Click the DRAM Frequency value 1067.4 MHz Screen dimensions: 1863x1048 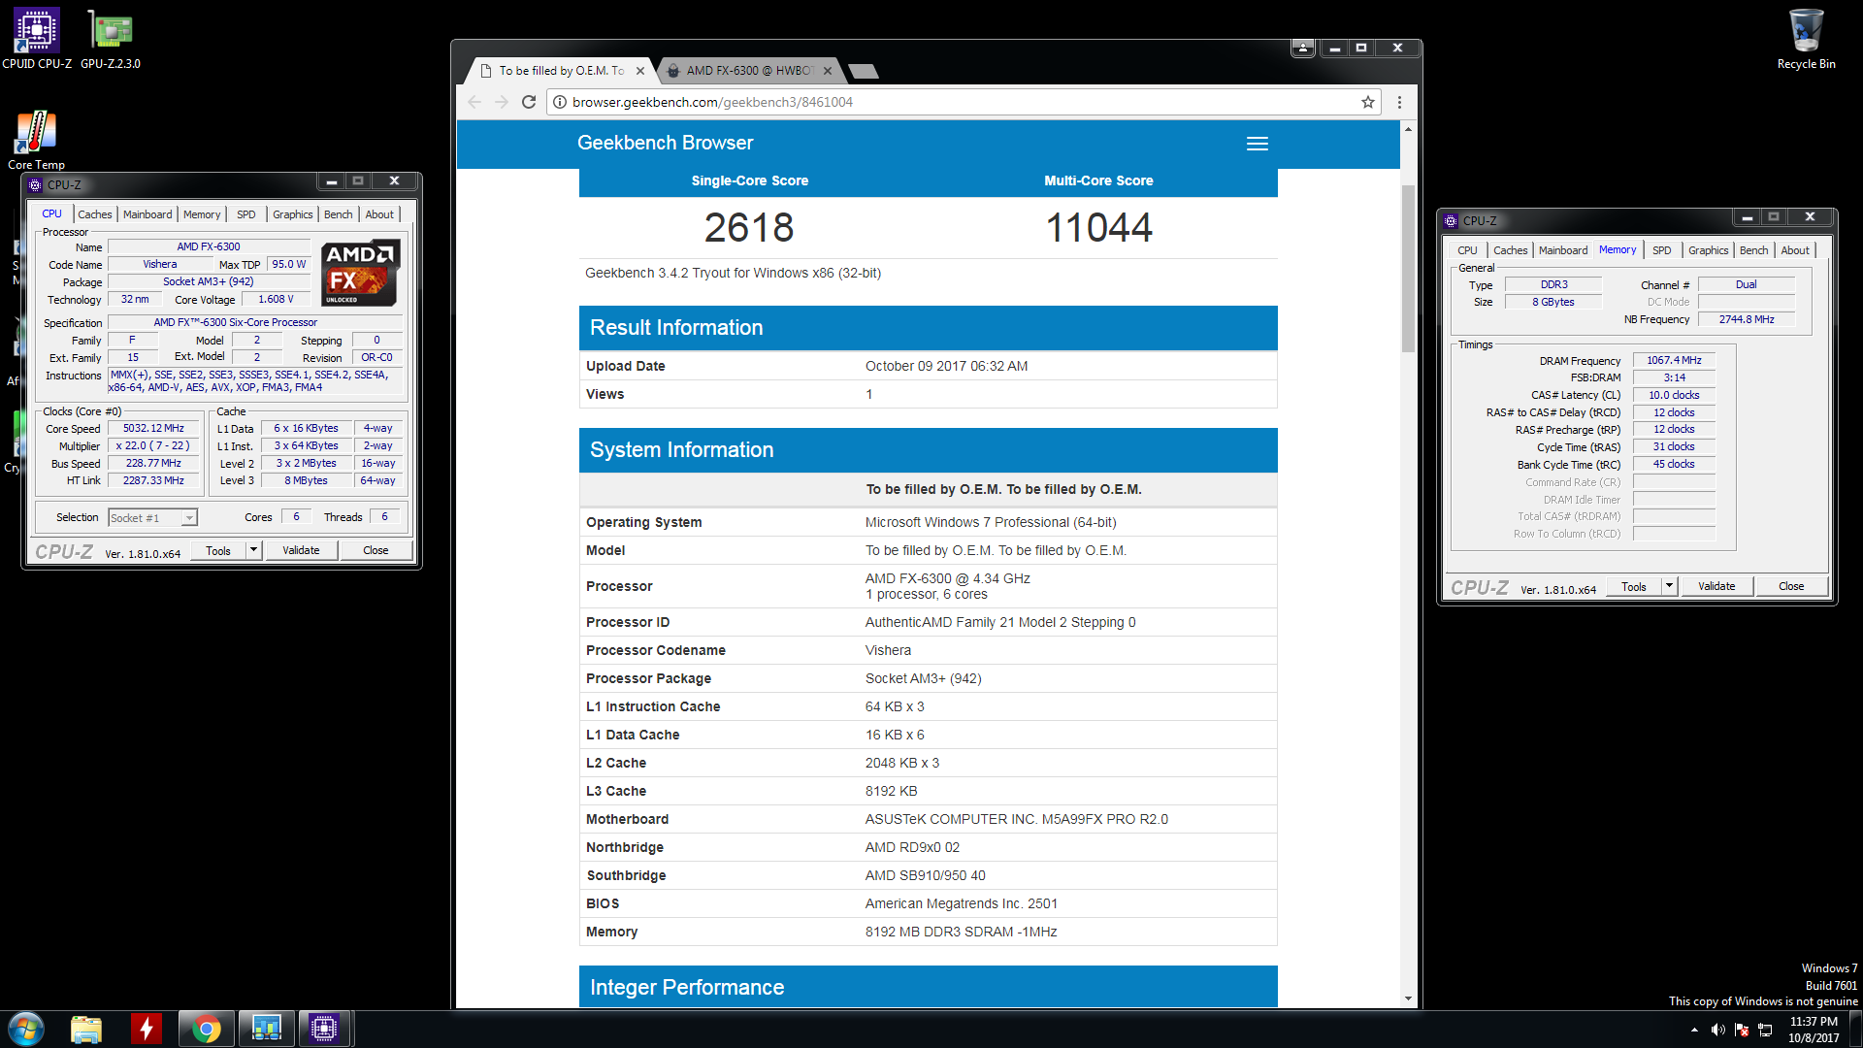coord(1674,360)
